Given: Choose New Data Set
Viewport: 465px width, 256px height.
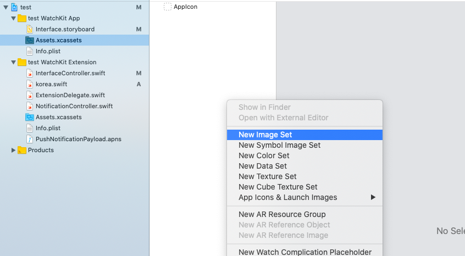Looking at the screenshot, I should (305, 166).
